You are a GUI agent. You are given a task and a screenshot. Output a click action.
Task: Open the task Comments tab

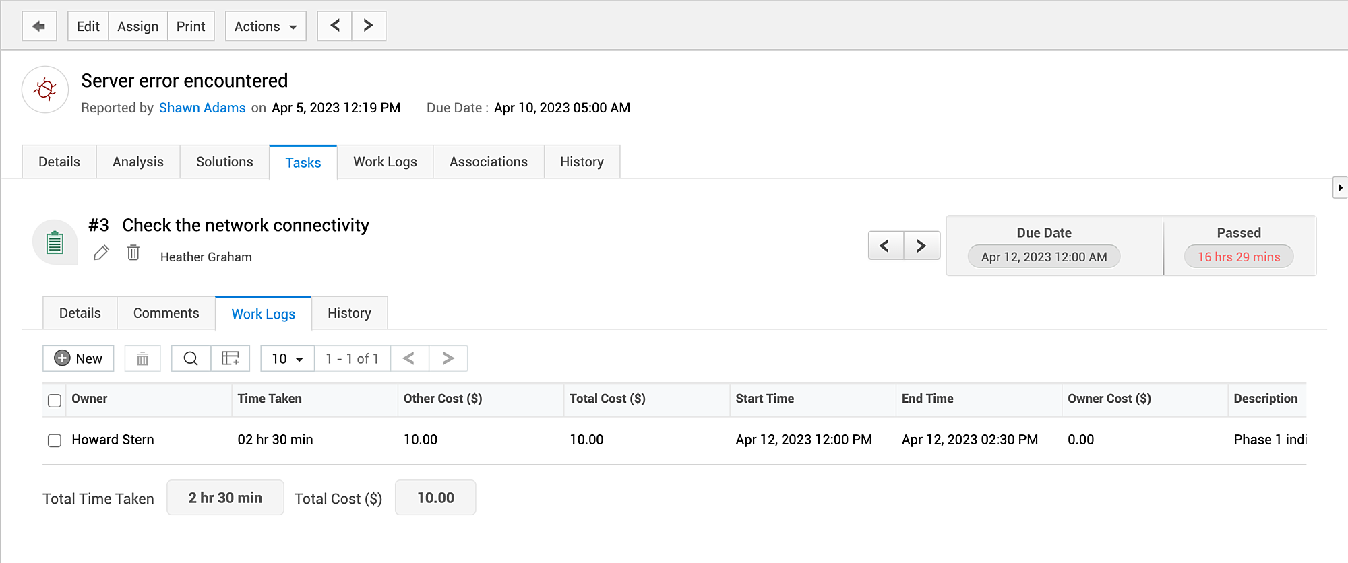(x=166, y=313)
